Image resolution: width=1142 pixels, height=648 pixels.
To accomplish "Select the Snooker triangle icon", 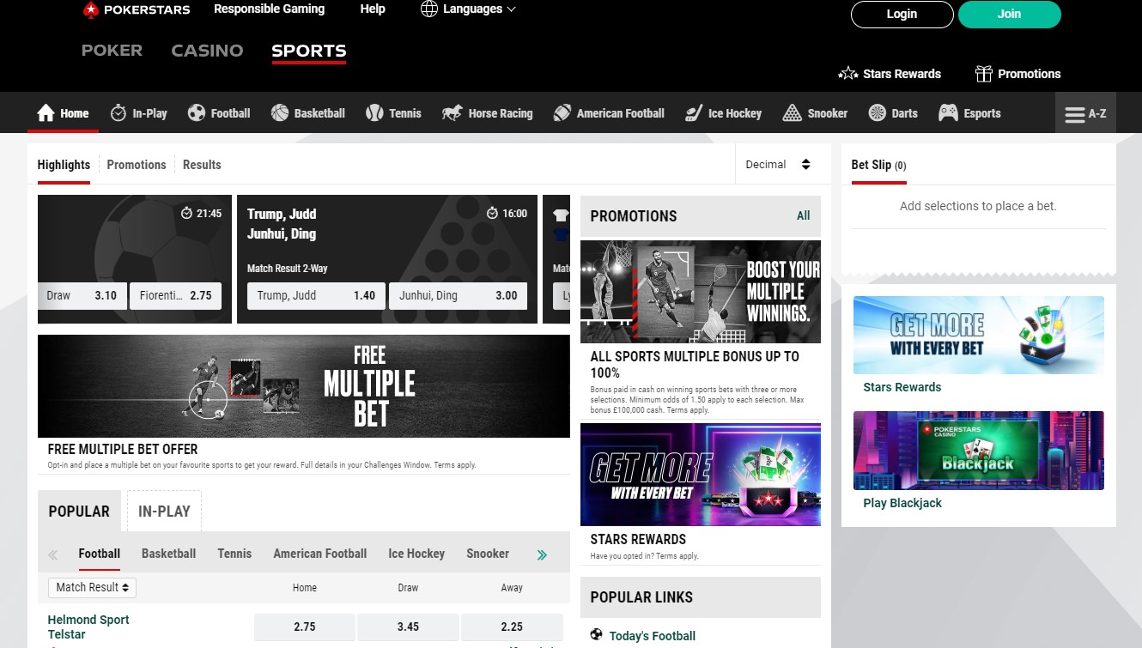I will (x=793, y=113).
